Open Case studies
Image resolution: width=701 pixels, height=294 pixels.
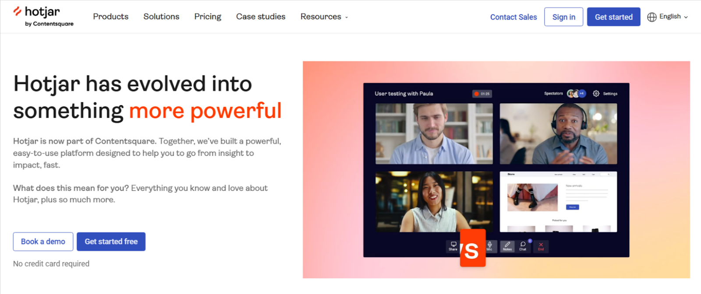click(x=261, y=17)
